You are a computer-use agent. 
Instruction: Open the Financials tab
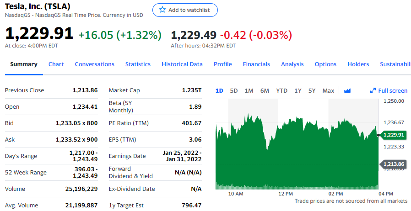pyautogui.click(x=256, y=64)
